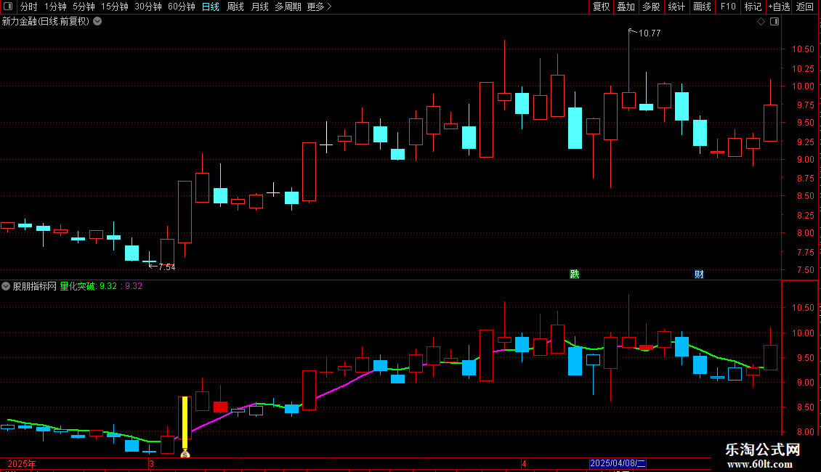This screenshot has height=472, width=821.
Task: Click the 10.77 high price label
Action: (650, 33)
